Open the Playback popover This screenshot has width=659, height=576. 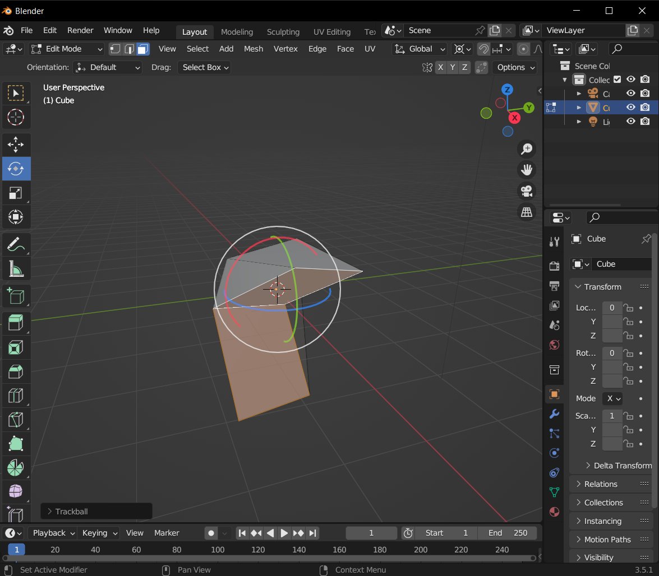53,533
